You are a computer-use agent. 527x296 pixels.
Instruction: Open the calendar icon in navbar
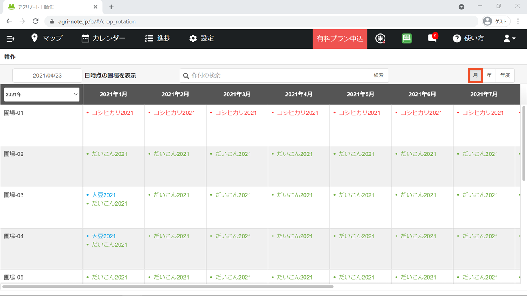coord(85,38)
